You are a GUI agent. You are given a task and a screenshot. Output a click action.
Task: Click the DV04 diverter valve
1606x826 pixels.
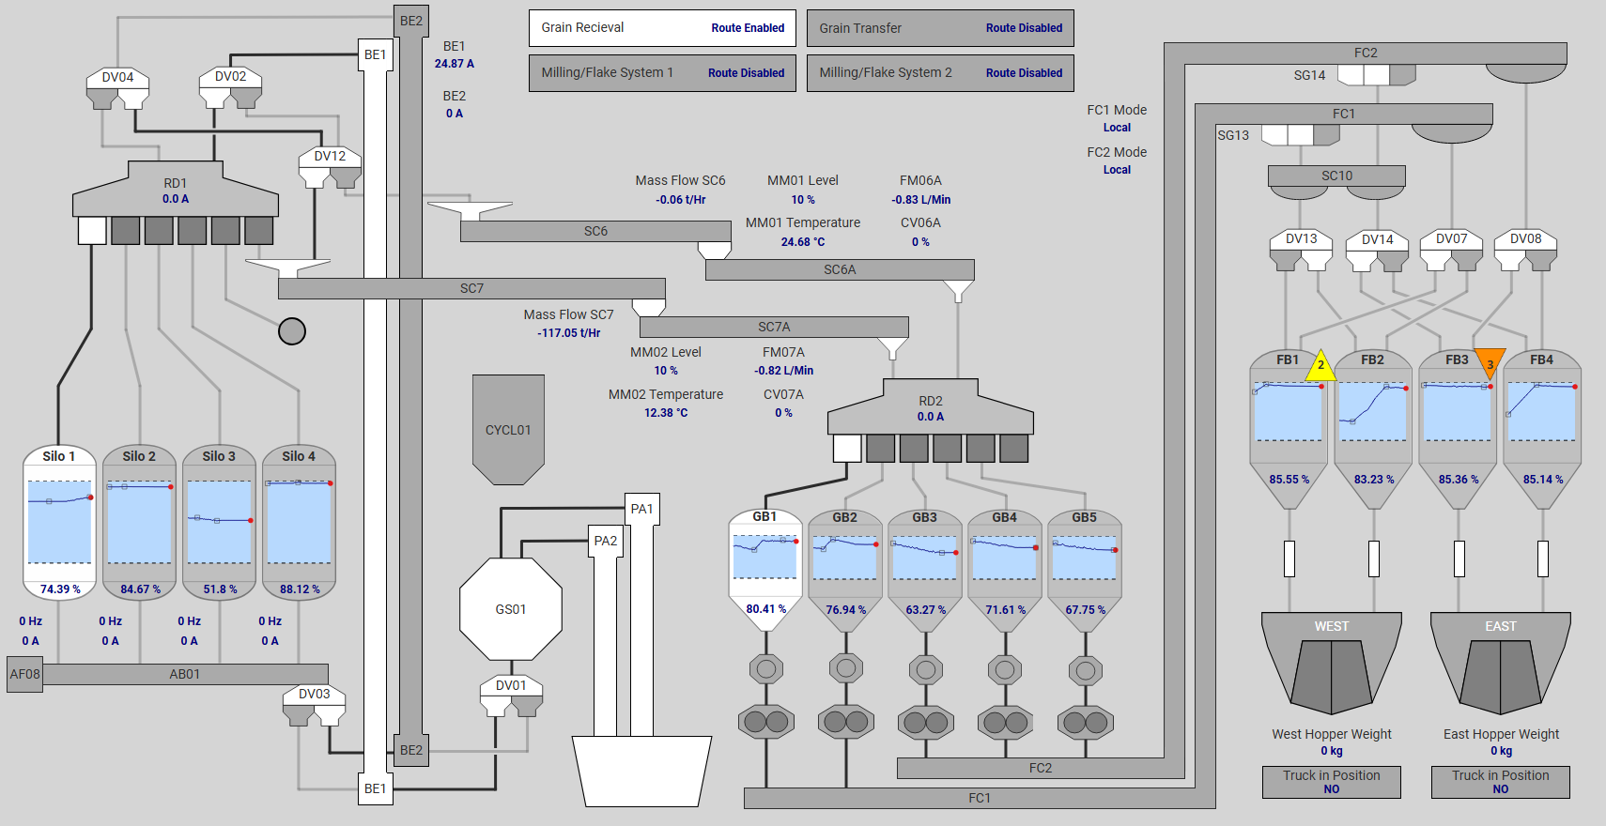point(118,87)
